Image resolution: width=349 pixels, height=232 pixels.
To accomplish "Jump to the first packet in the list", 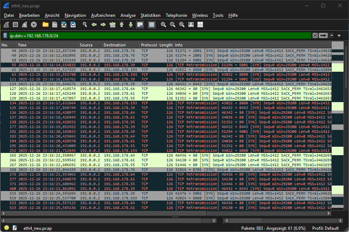I will click(122, 25).
